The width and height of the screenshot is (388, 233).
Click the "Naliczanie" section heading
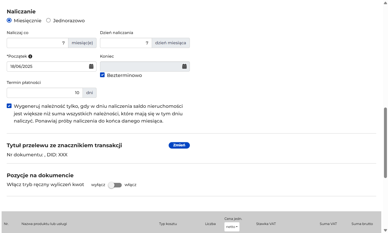[21, 12]
